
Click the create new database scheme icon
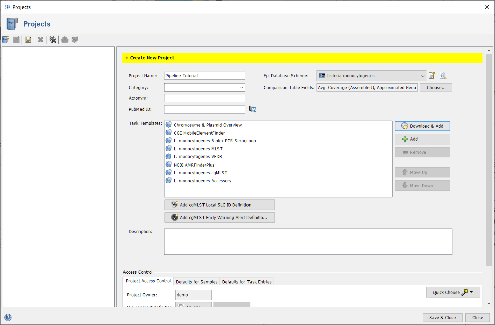(432, 76)
